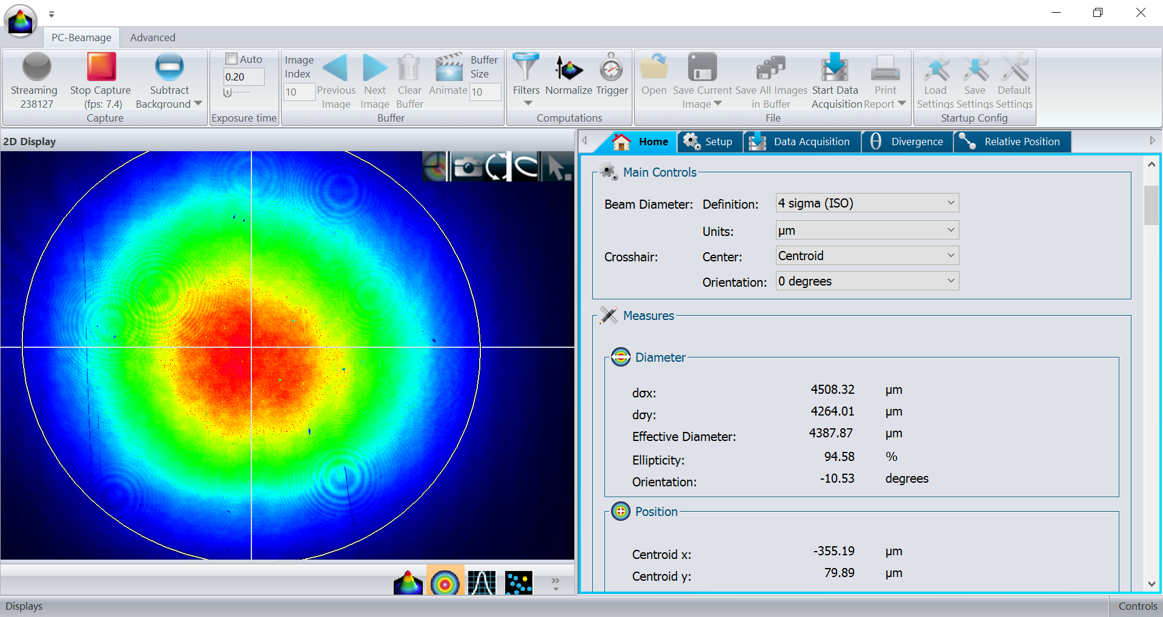Click the Subtract Background icon

click(x=169, y=67)
